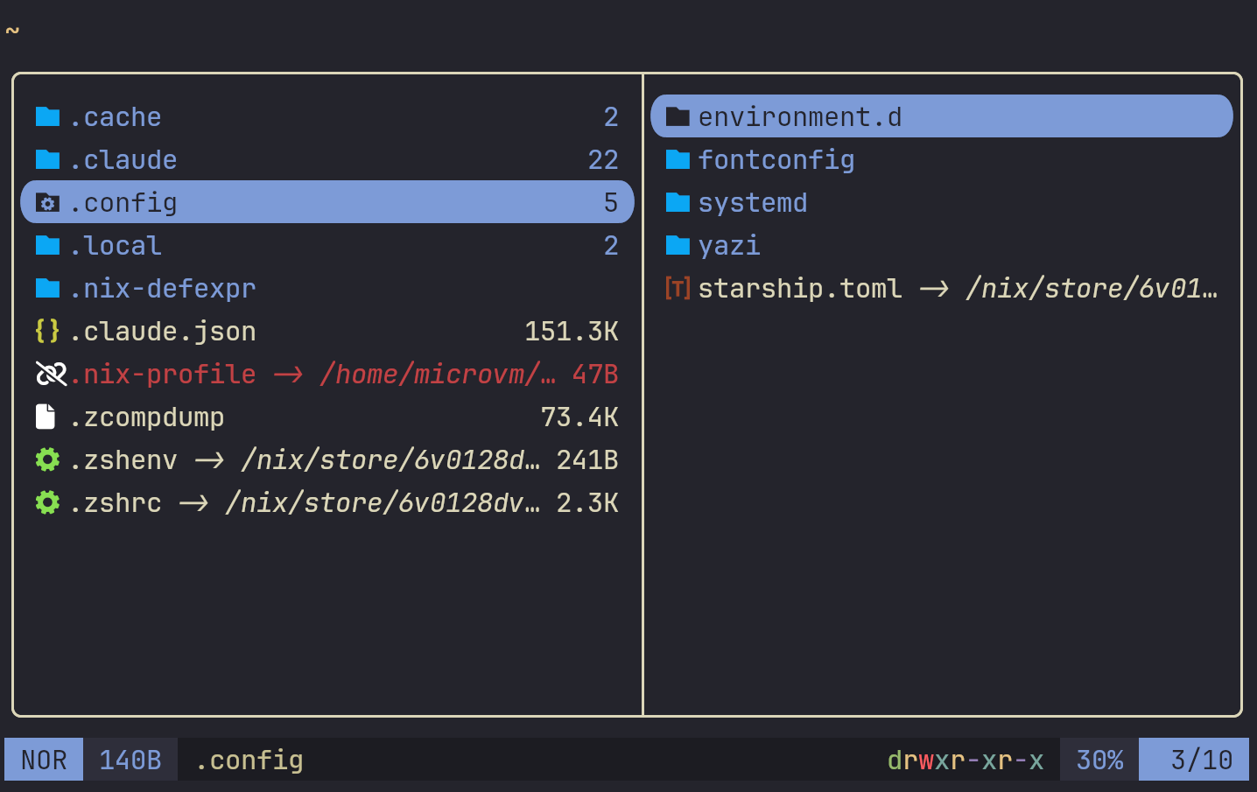Click the TOML icon beside starship.toml
Image resolution: width=1257 pixels, height=792 pixels.
[x=678, y=288]
